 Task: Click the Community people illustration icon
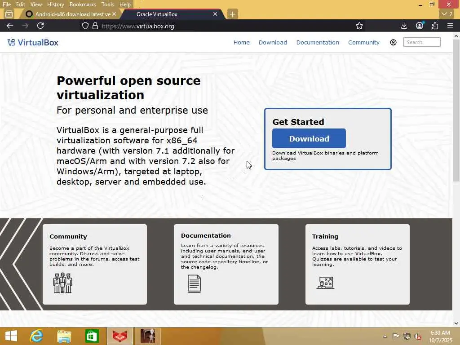62,283
